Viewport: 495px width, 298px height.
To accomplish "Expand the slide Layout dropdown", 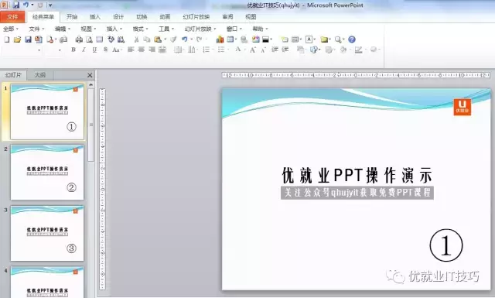I will click(x=300, y=39).
